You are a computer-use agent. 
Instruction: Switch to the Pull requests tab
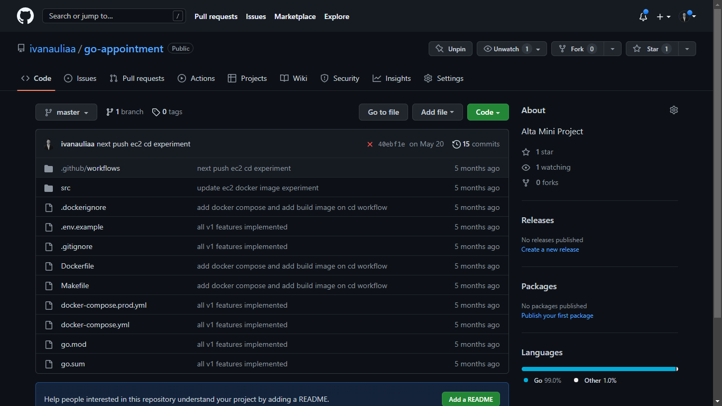tap(137, 78)
